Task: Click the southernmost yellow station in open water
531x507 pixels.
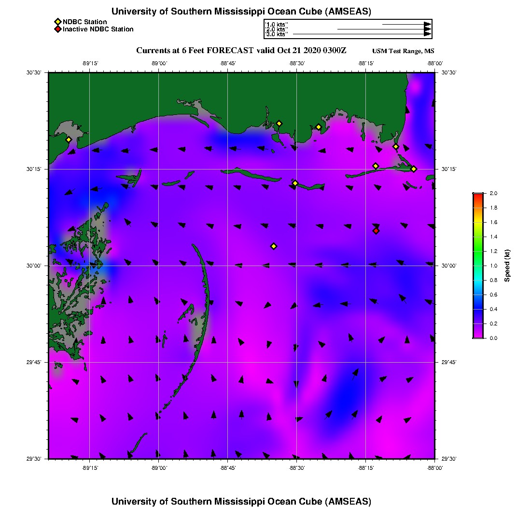Action: click(274, 246)
